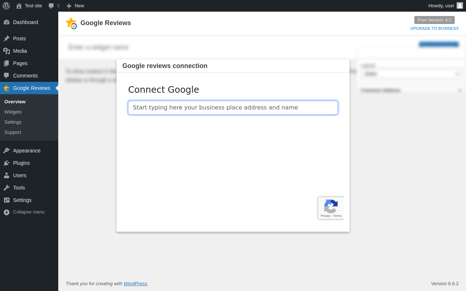Go to Posts via pushpin icon

pos(7,39)
